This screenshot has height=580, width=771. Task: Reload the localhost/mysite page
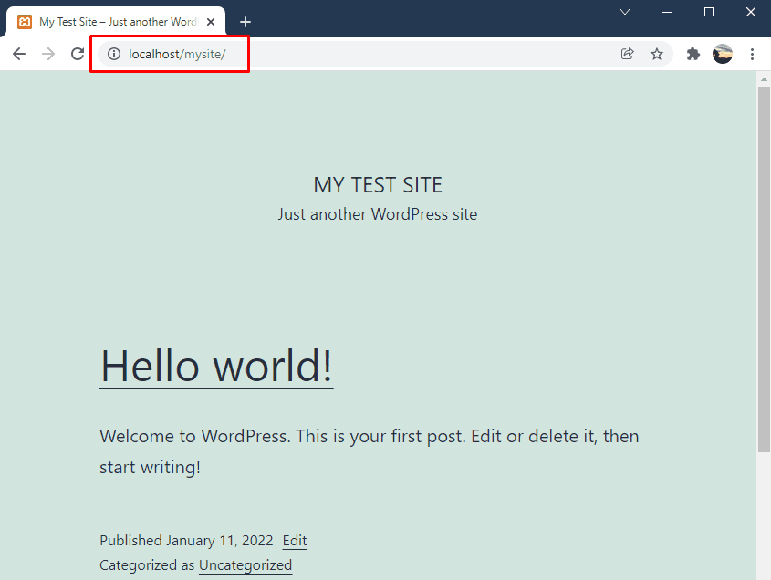coord(78,54)
